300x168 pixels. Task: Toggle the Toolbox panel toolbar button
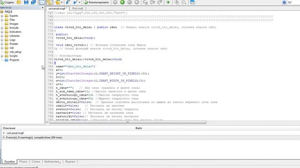tap(49, 2)
